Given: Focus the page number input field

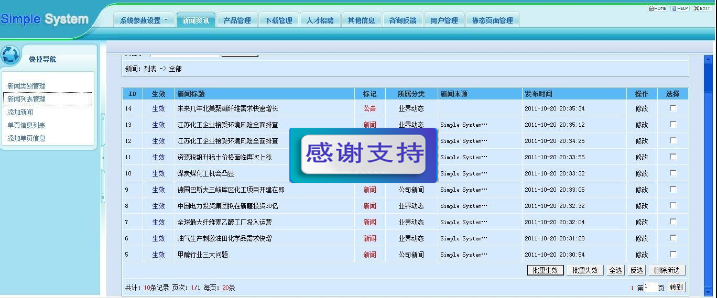Looking at the screenshot, I should pyautogui.click(x=650, y=287).
